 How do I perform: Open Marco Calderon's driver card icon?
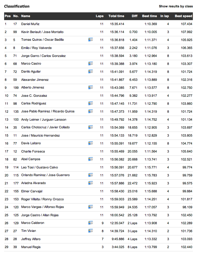point(91,223)
